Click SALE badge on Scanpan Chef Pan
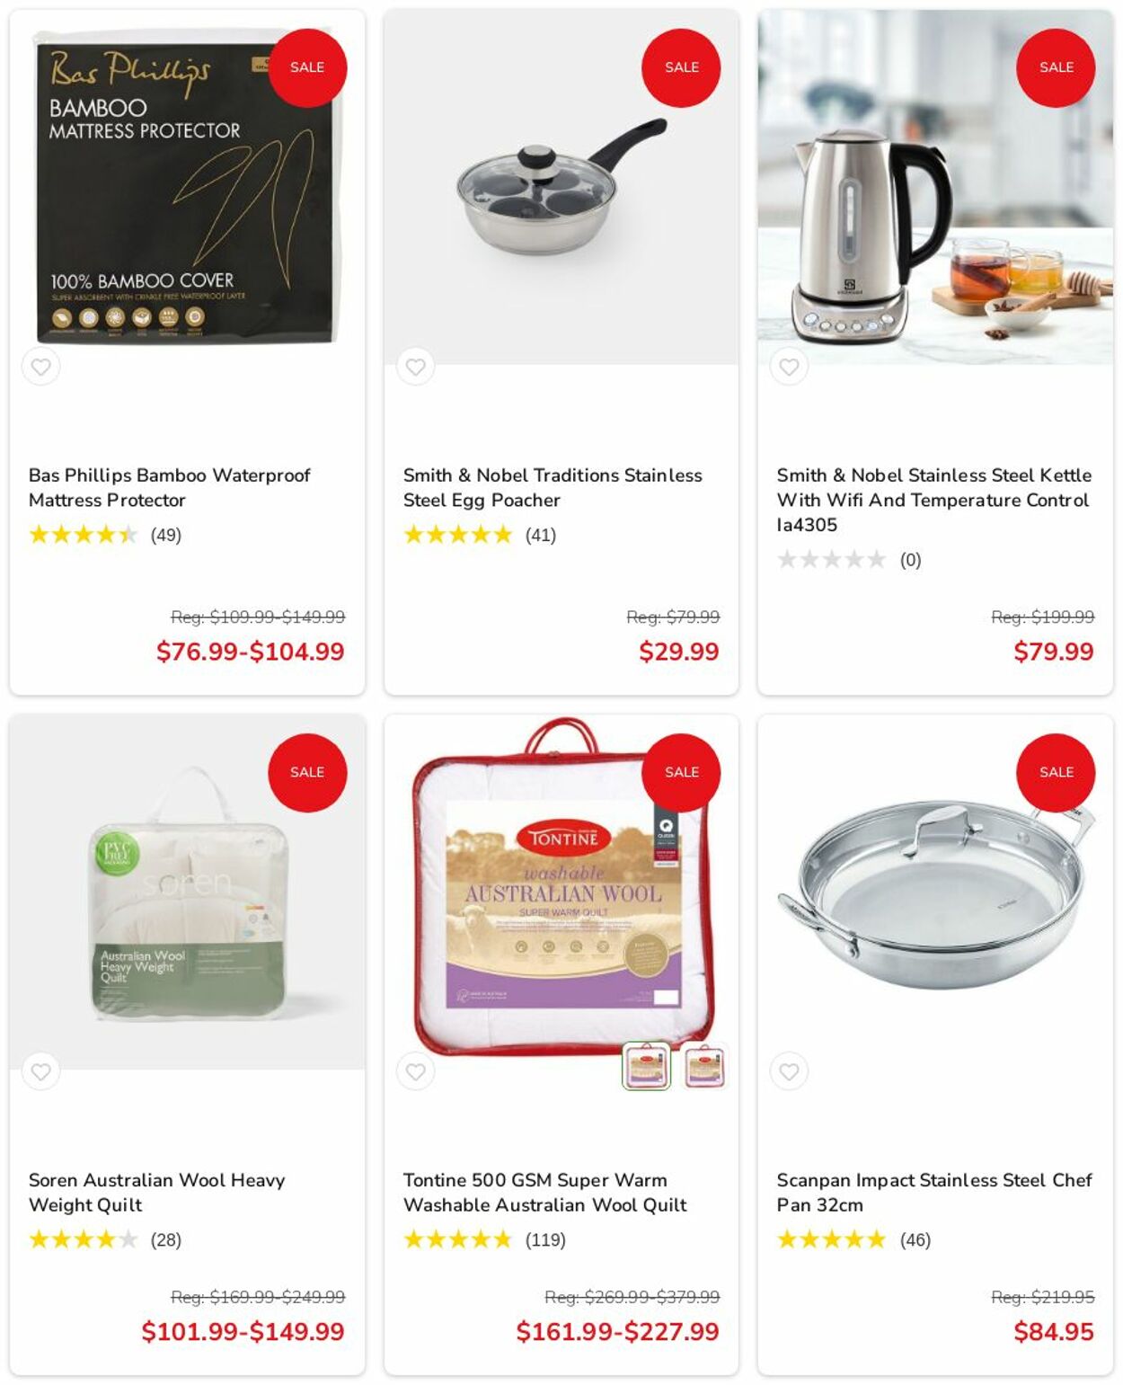 1056,772
